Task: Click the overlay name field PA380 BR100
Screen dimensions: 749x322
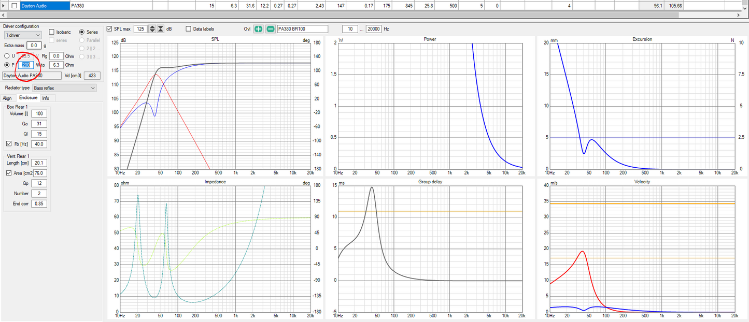Action: click(302, 29)
